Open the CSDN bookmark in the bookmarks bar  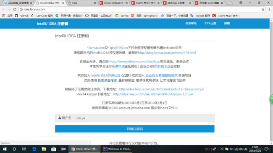[x=226, y=16]
